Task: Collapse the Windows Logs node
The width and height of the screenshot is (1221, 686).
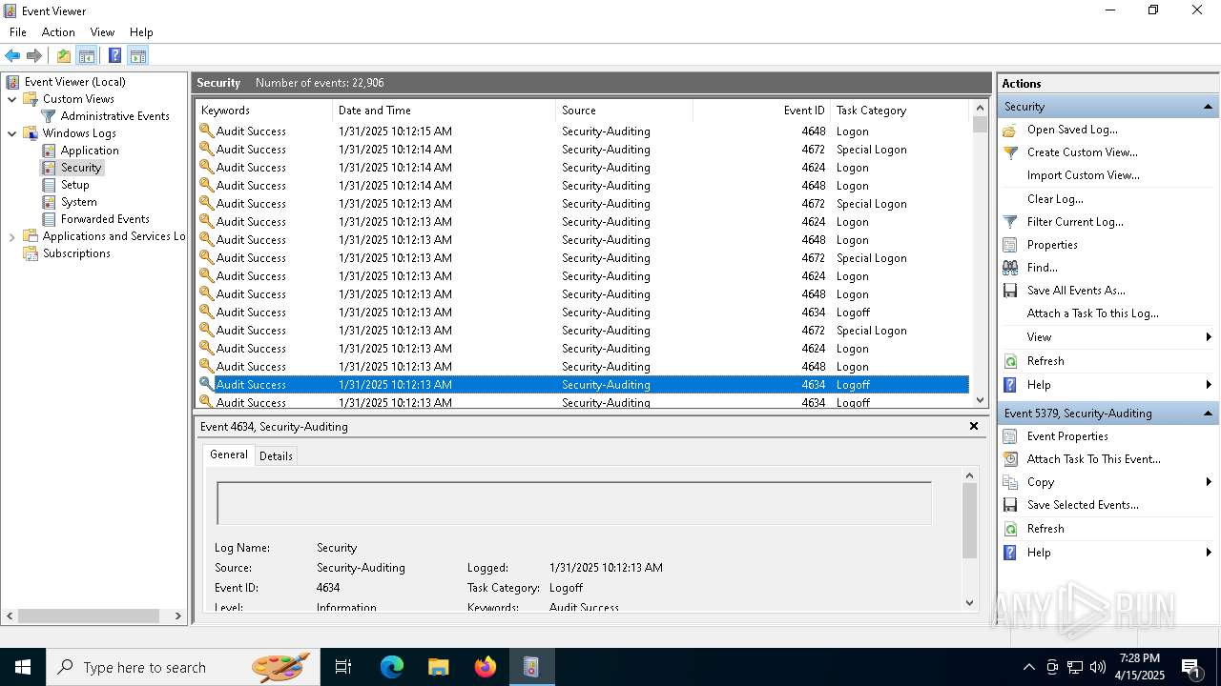Action: coord(11,133)
